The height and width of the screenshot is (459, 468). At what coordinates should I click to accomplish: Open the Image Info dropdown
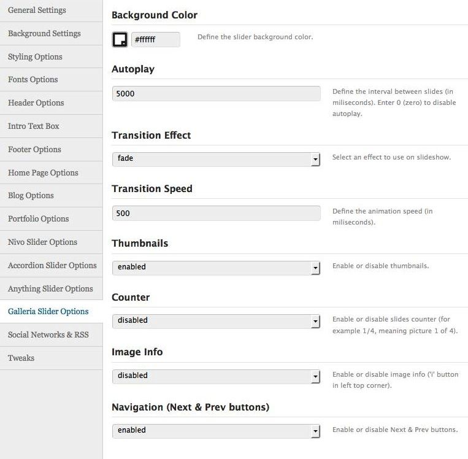coord(216,376)
